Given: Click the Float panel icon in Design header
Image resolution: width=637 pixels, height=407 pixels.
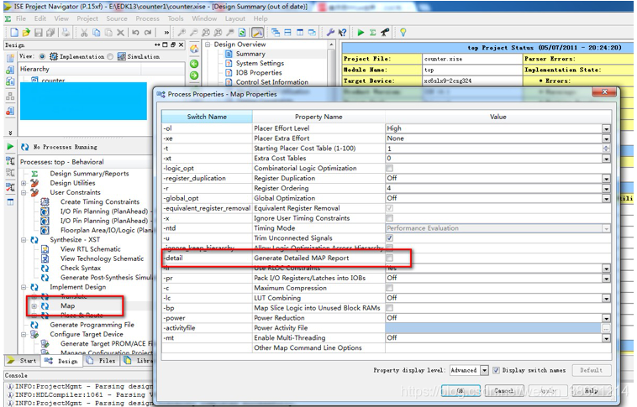Looking at the screenshot, I should click(x=173, y=44).
